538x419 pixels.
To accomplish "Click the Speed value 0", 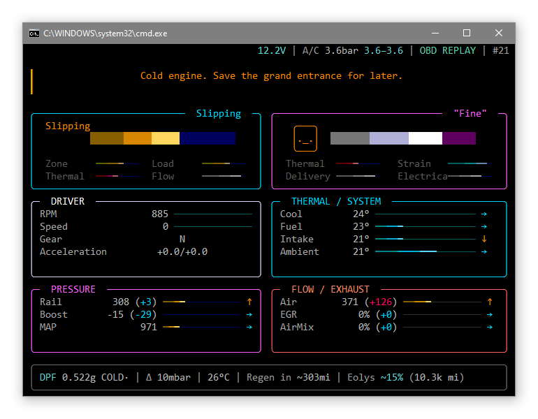I will pos(166,227).
